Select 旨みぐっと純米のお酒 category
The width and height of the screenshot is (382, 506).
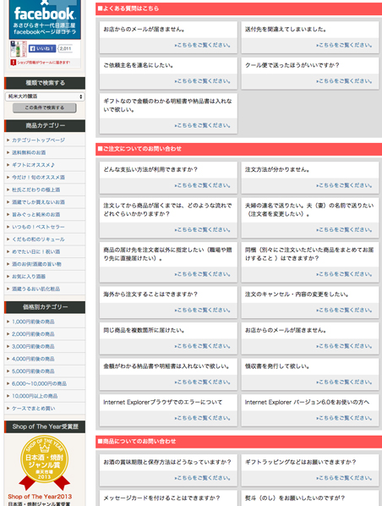(35, 214)
